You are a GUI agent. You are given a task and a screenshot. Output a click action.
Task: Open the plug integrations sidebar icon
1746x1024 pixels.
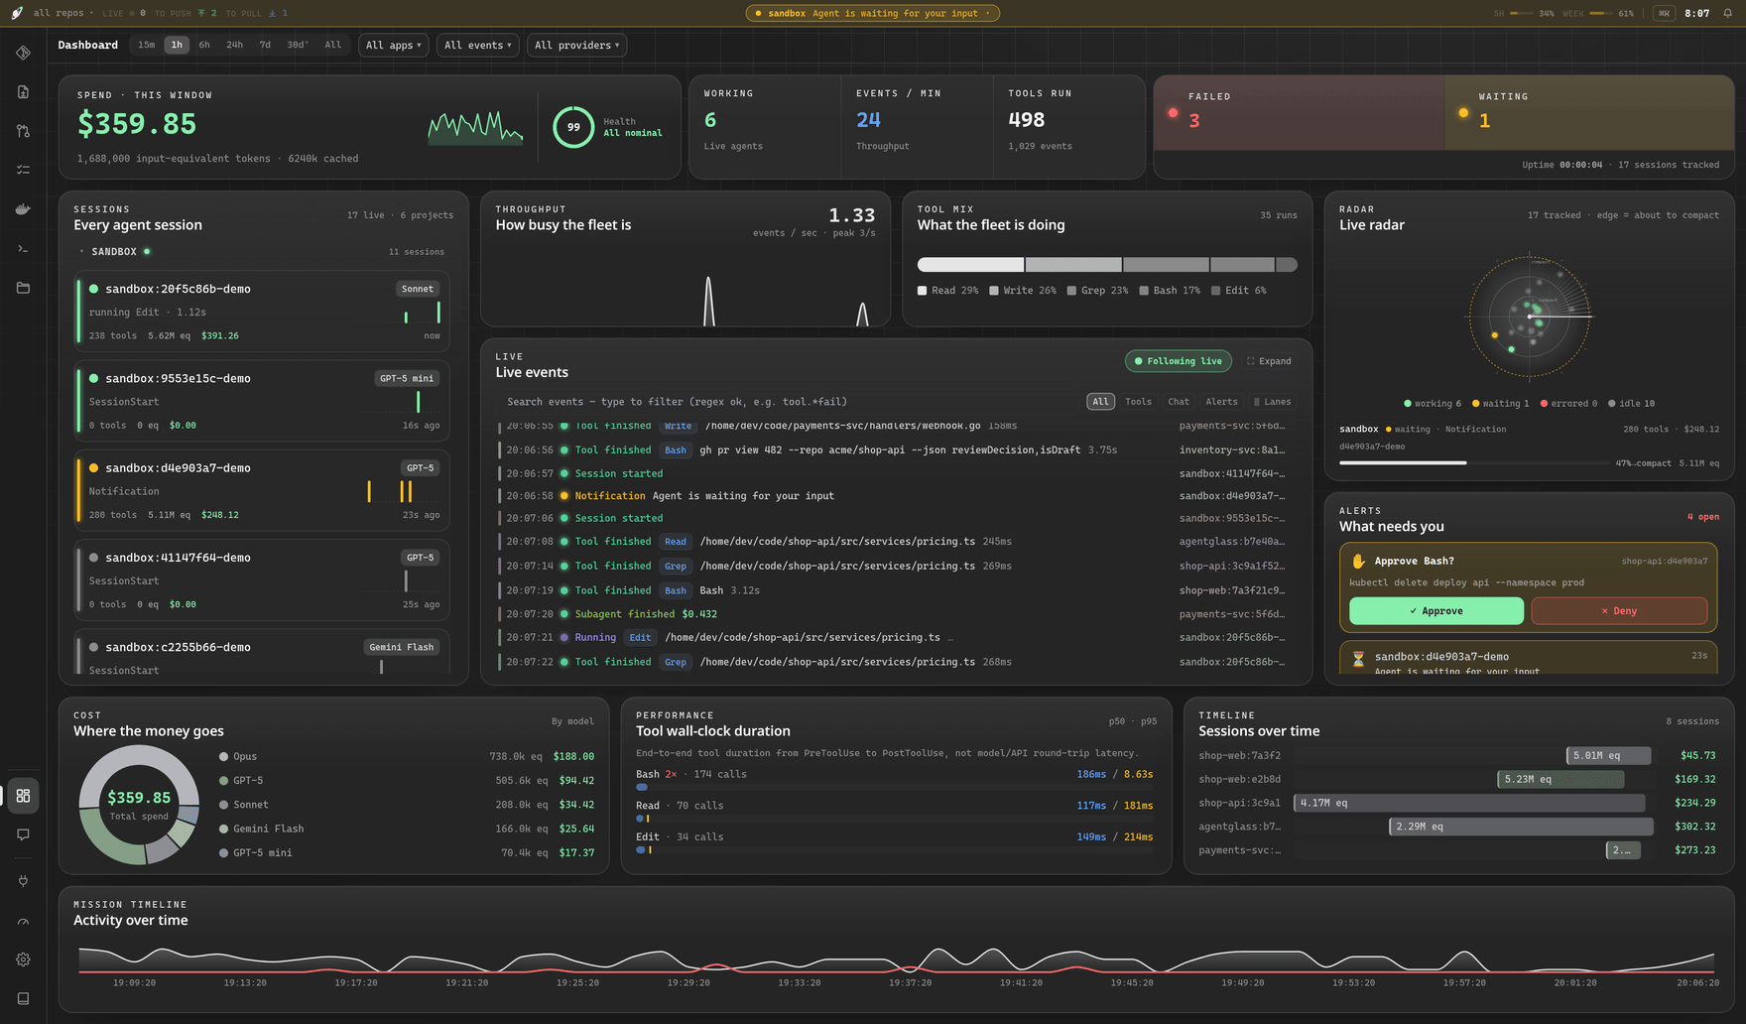(x=23, y=880)
